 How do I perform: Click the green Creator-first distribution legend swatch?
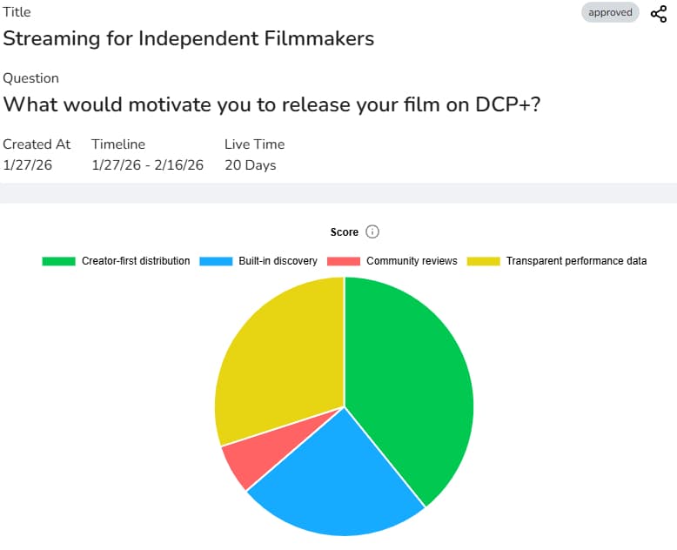click(x=58, y=261)
